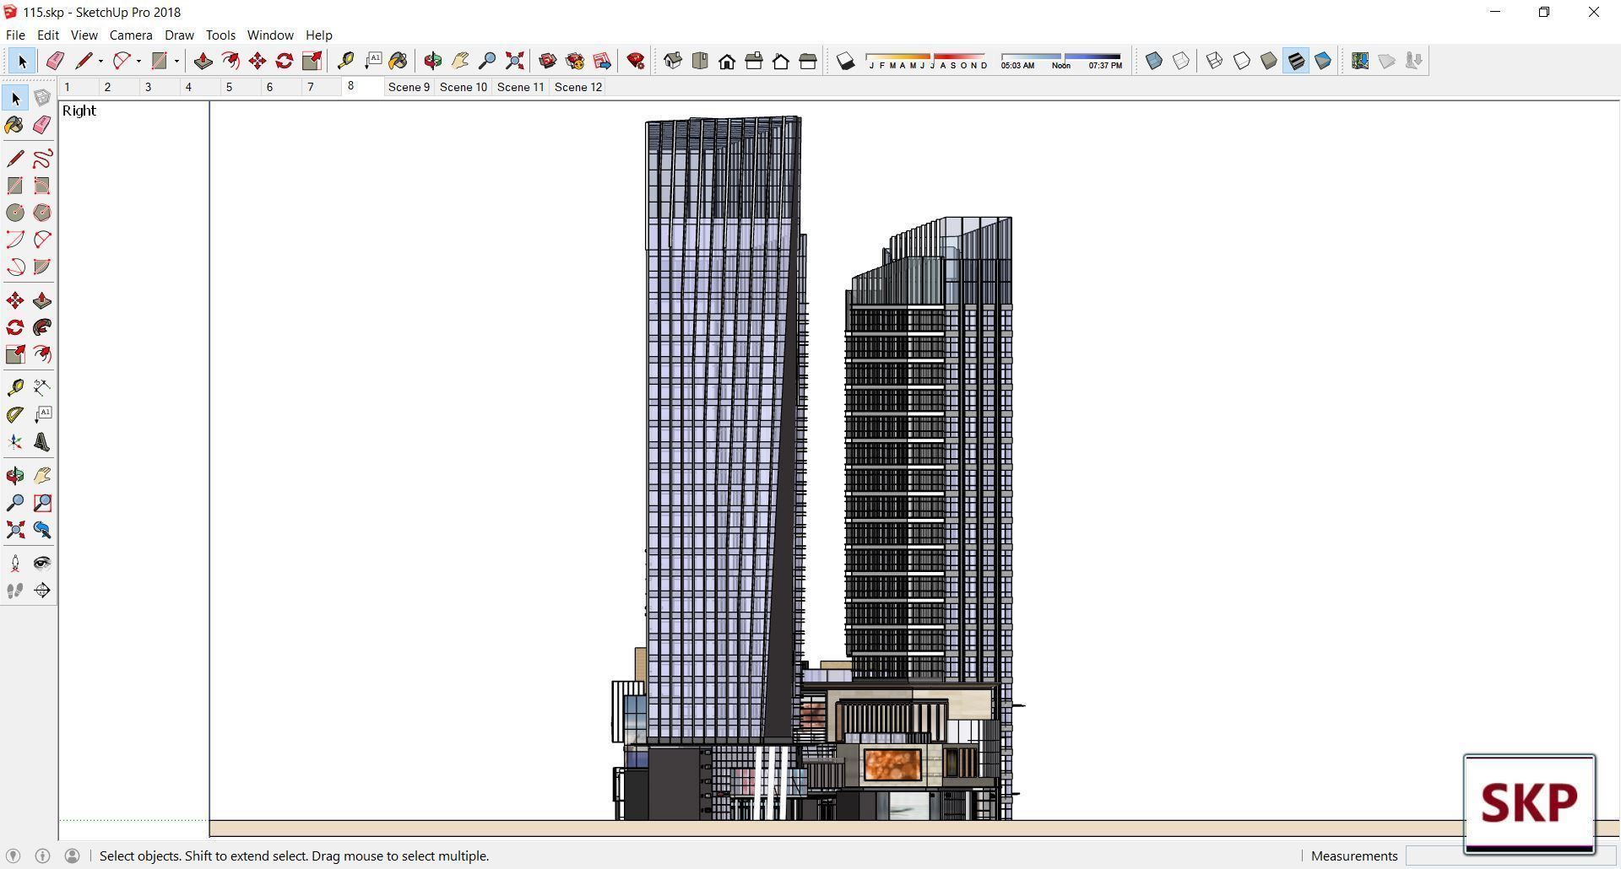
Task: Open the Camera menu
Action: coord(131,35)
